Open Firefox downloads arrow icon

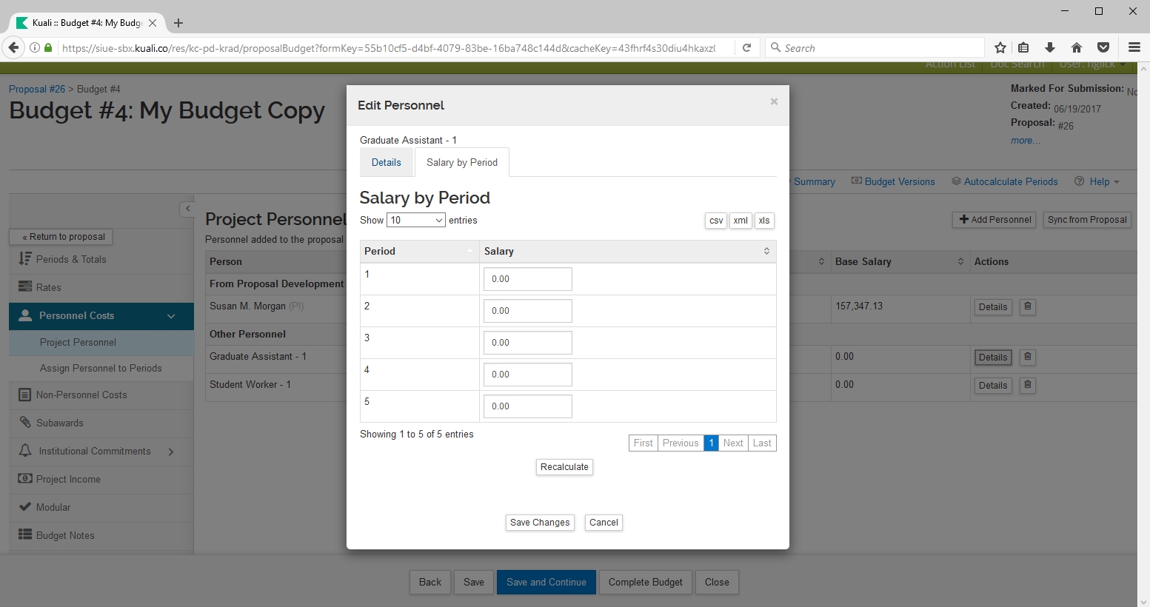[1050, 47]
